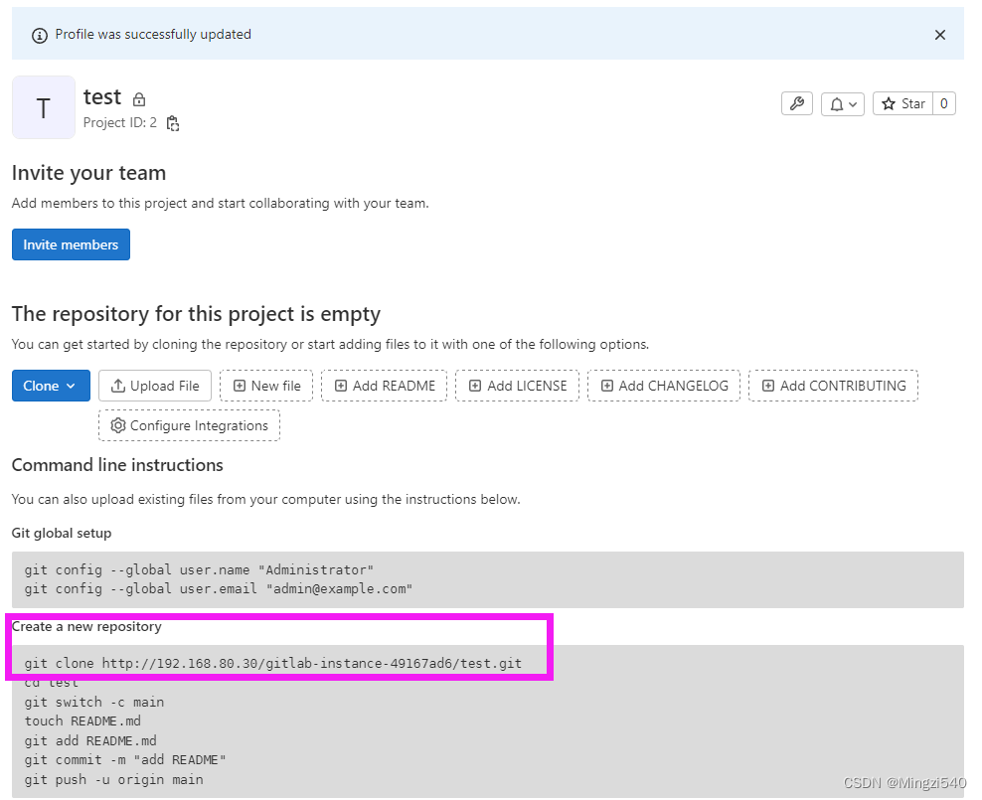Open the Clone dropdown
Image resolution: width=982 pixels, height=800 pixels.
(x=51, y=386)
